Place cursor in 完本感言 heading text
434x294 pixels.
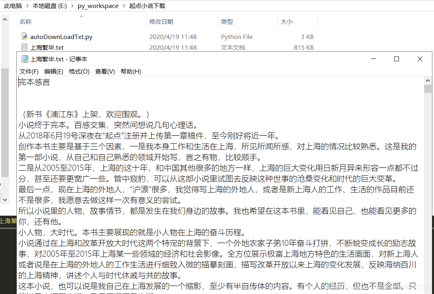pos(34,82)
